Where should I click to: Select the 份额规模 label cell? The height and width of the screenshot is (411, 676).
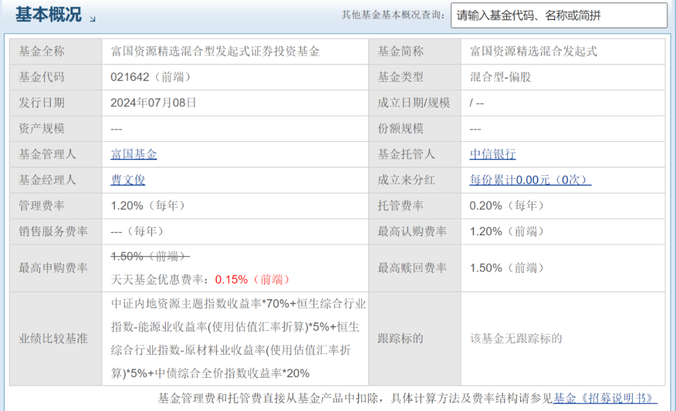pyautogui.click(x=415, y=129)
